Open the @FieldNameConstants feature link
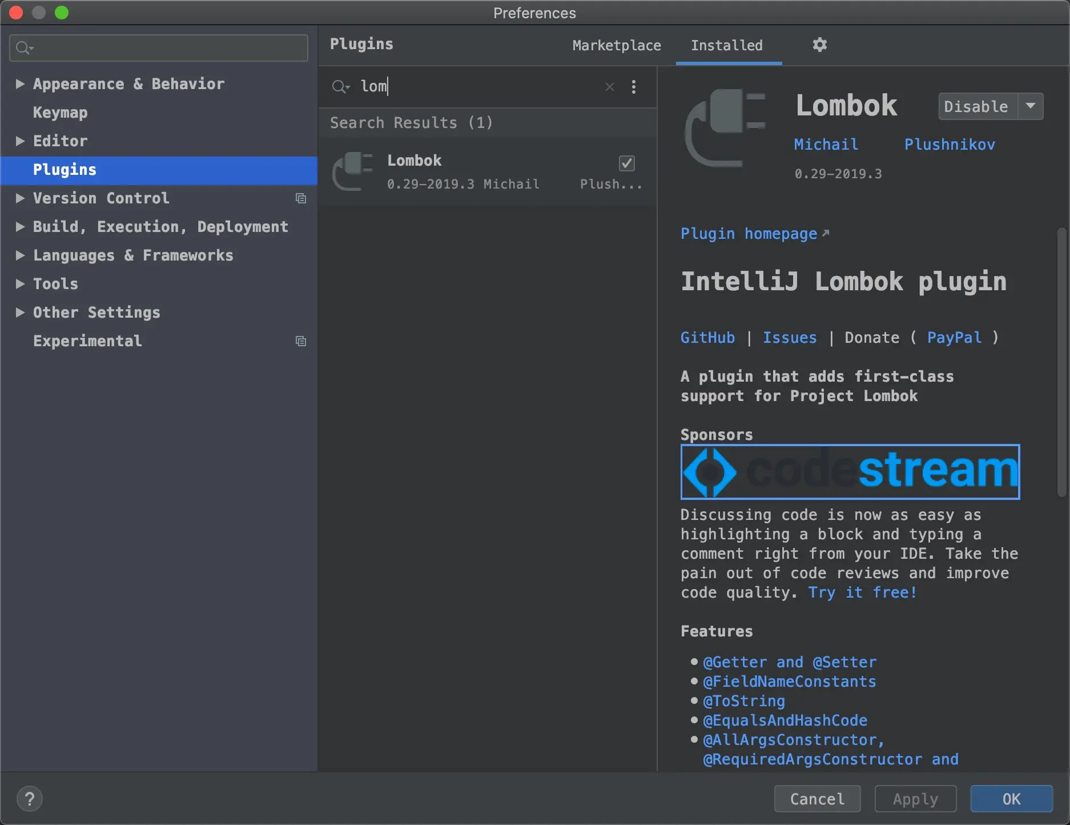This screenshot has height=825, width=1070. 790,682
